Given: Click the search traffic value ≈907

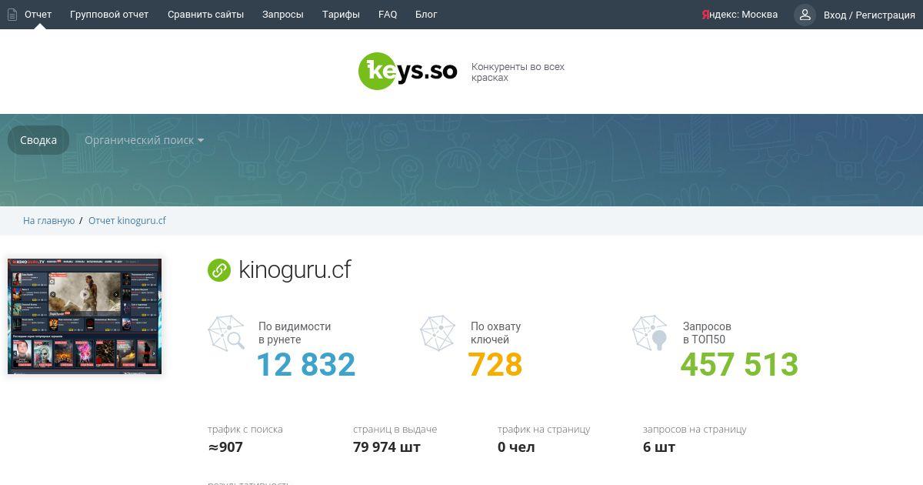Looking at the screenshot, I should [225, 447].
